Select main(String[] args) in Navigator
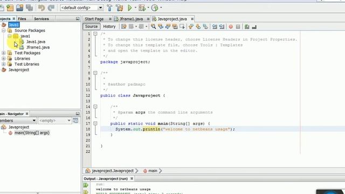The height and width of the screenshot is (194, 345). tap(32, 133)
